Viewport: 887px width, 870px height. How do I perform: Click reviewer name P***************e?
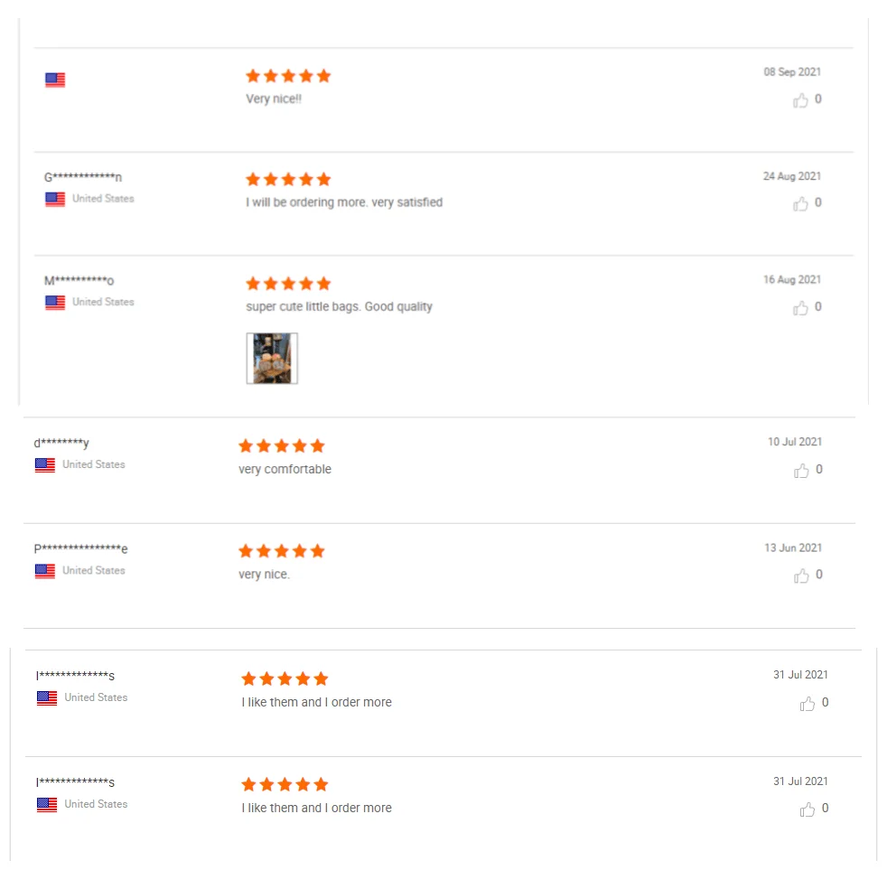(x=81, y=549)
